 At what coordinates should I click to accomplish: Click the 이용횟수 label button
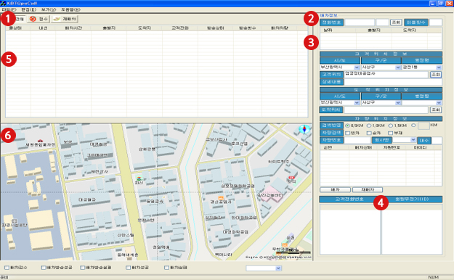(x=416, y=22)
